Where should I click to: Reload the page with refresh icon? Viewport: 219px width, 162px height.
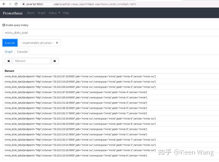[16, 4]
